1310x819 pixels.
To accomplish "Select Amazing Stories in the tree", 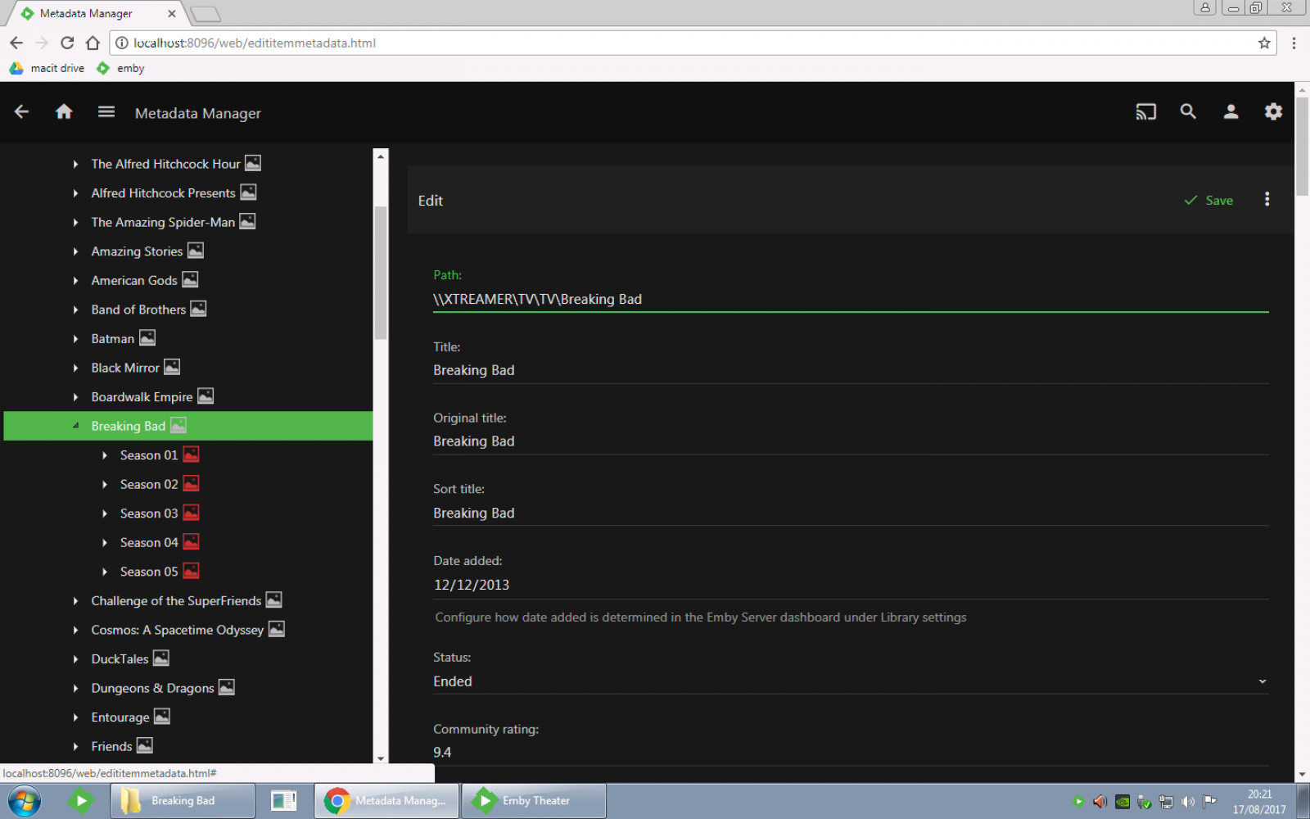I will [137, 251].
